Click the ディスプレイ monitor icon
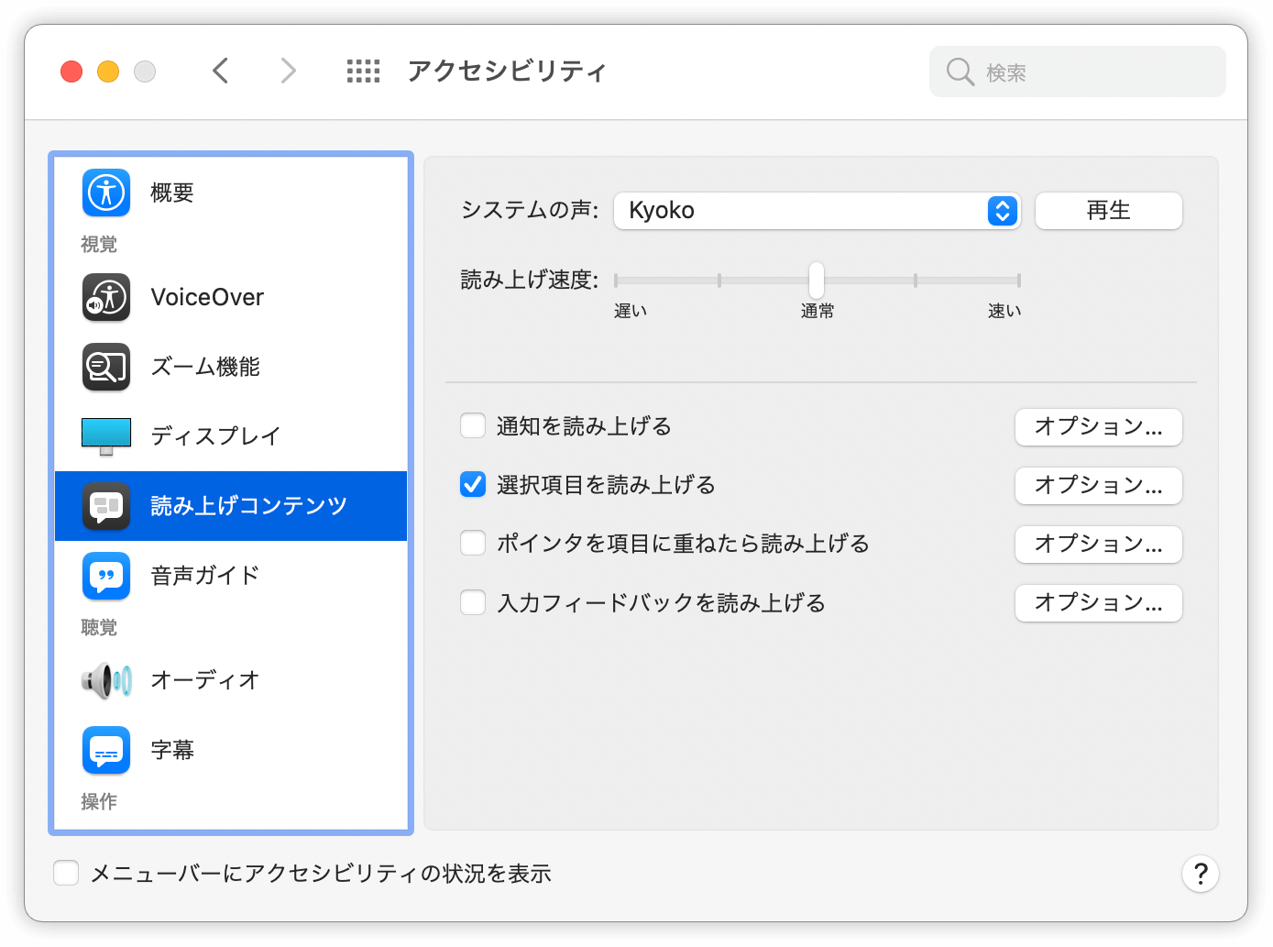 (106, 436)
